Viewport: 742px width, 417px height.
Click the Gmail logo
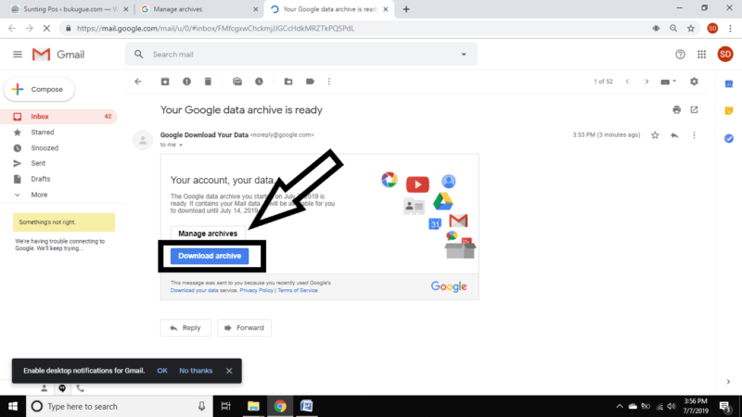(58, 55)
